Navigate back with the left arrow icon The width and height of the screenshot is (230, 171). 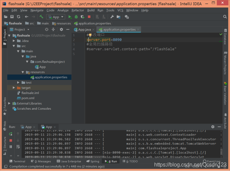(27, 17)
